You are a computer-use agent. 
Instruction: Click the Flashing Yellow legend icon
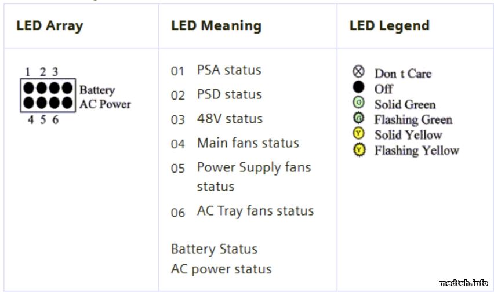359,150
